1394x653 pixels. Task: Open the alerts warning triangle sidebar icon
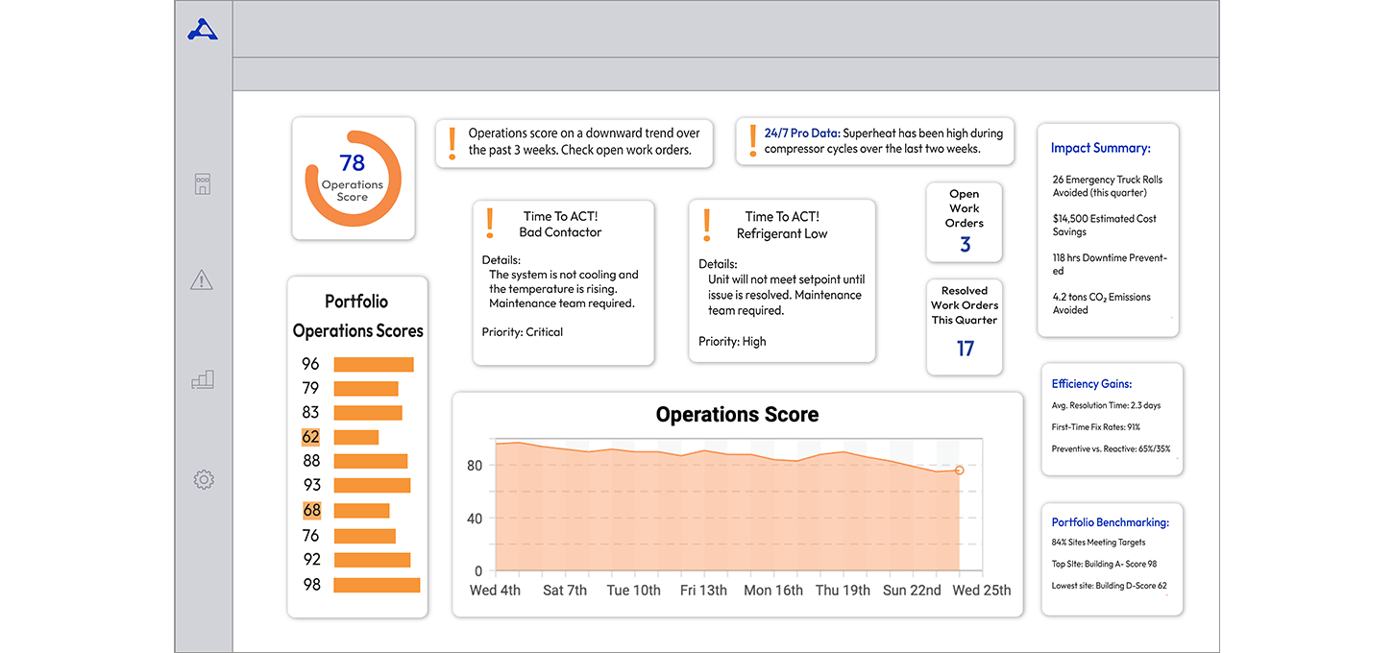click(x=202, y=280)
